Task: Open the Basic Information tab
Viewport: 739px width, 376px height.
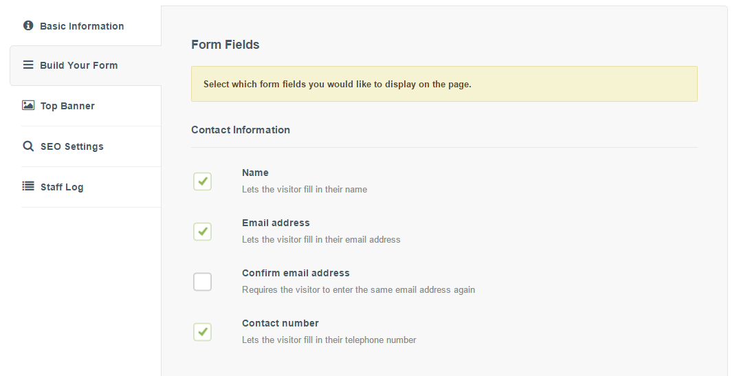Action: tap(82, 26)
